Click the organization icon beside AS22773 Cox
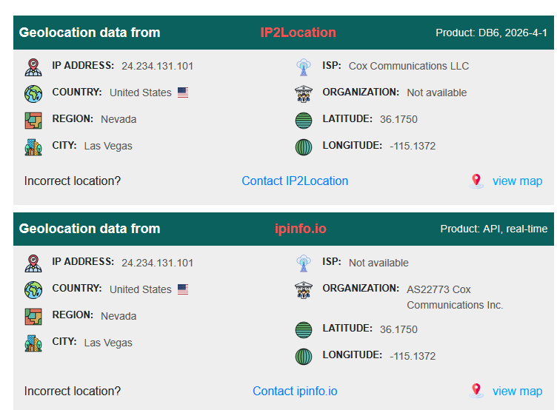 [304, 290]
